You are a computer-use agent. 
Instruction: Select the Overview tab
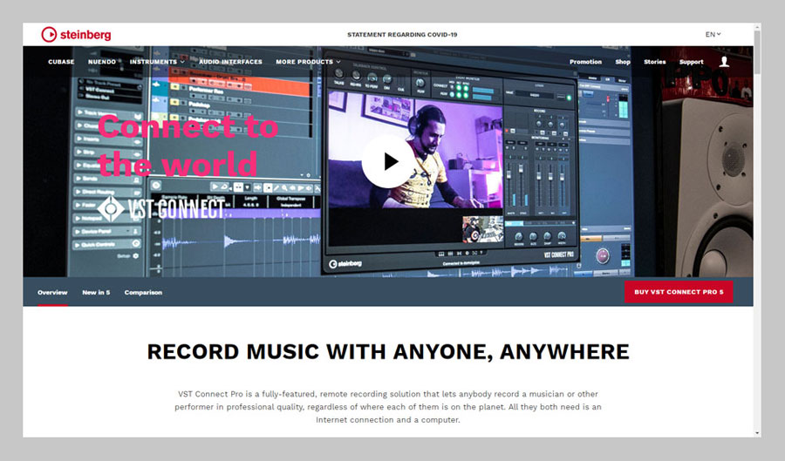point(52,293)
